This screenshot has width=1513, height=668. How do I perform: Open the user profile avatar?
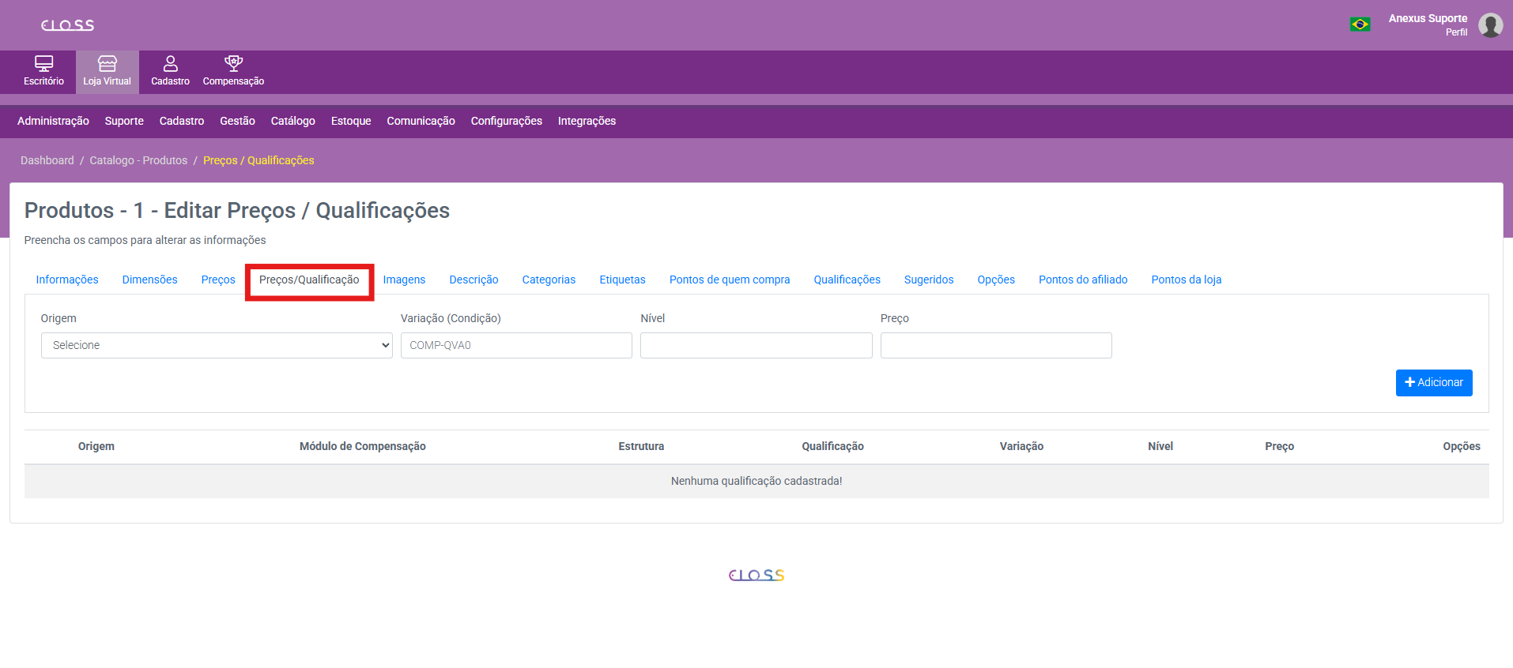click(1490, 25)
